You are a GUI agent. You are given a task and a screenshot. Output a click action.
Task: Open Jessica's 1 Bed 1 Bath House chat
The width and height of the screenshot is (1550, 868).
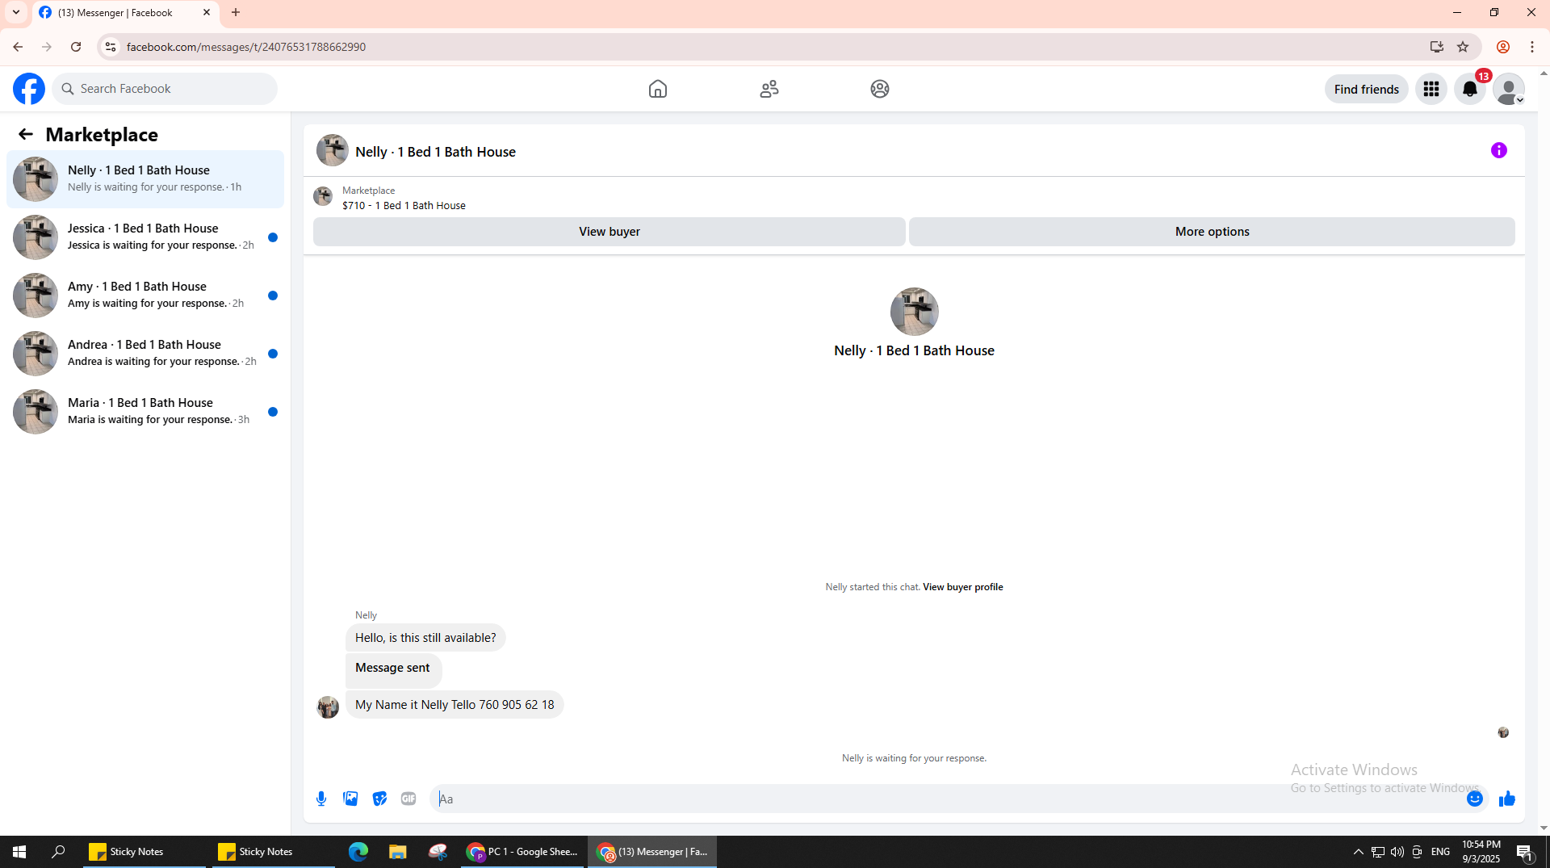(145, 237)
